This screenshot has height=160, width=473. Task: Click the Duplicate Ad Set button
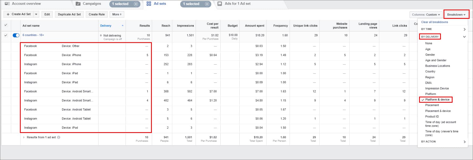[69, 14]
